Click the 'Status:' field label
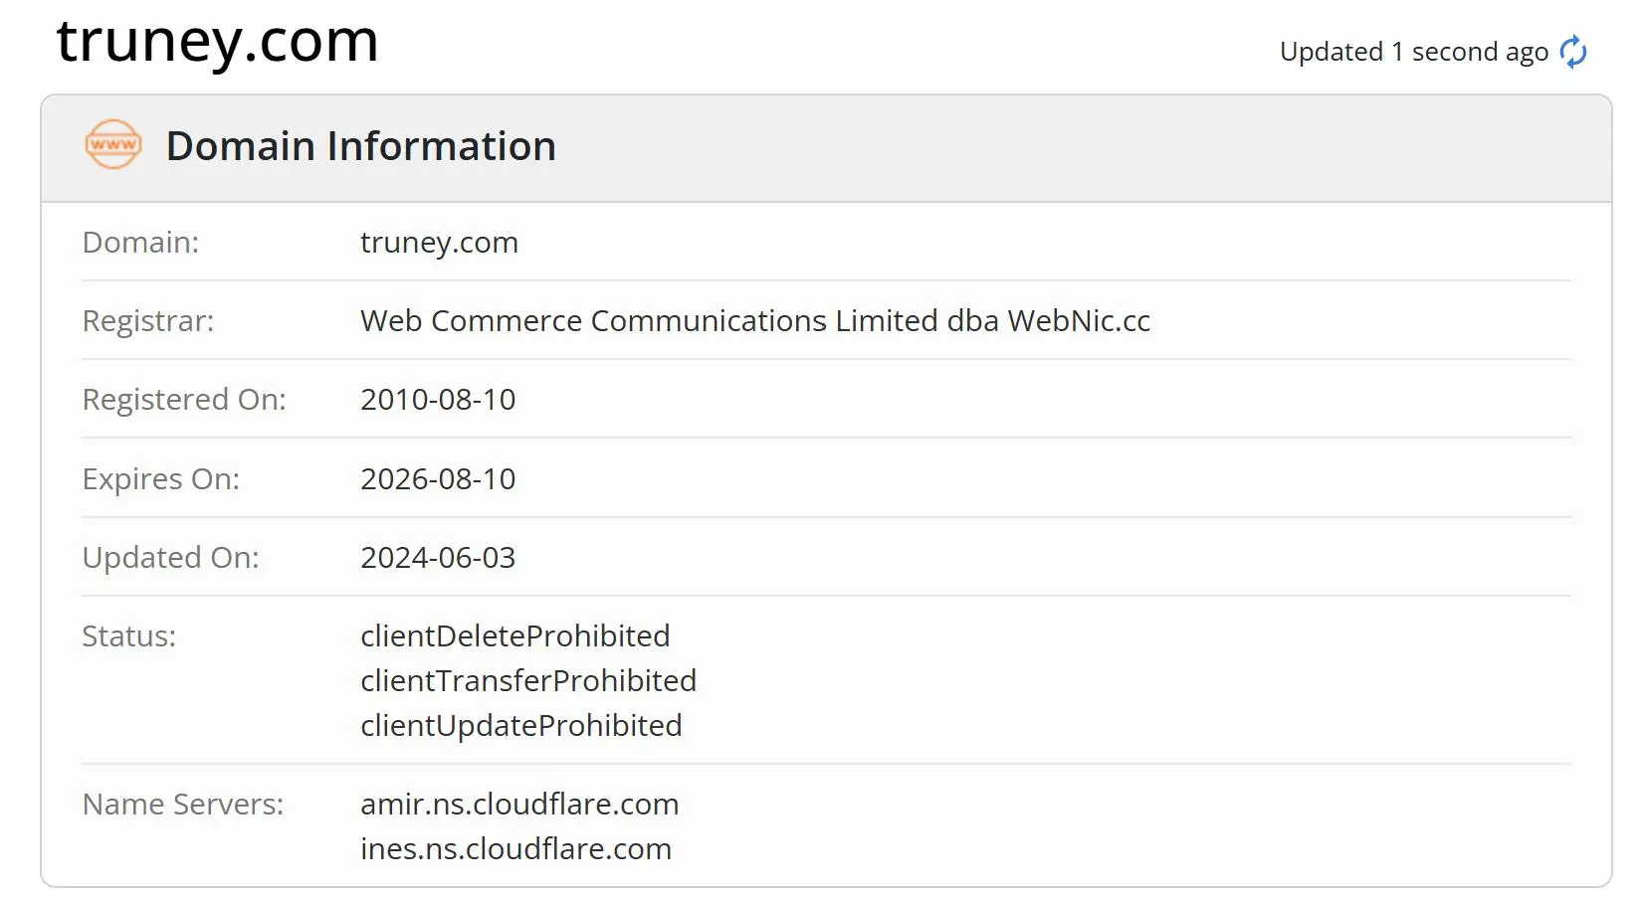The width and height of the screenshot is (1640, 901). (129, 636)
